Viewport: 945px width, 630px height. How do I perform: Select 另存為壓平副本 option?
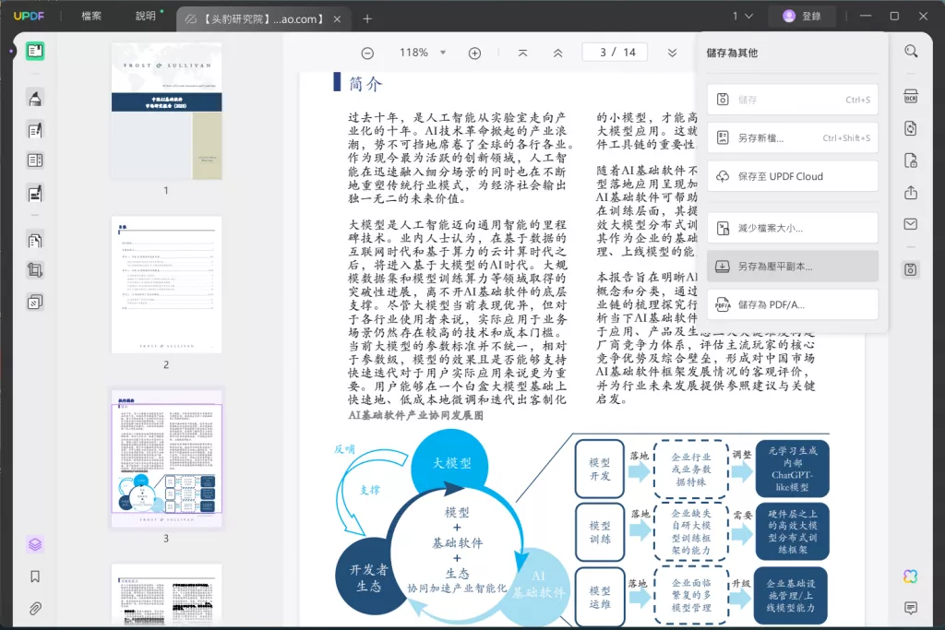792,267
